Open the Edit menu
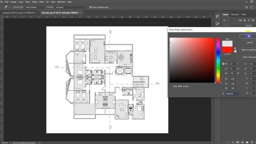256x144 pixels. click(x=6, y=2)
